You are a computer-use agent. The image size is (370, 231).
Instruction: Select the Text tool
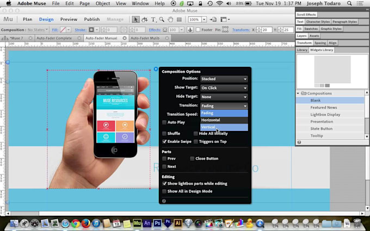pyautogui.click(x=154, y=20)
